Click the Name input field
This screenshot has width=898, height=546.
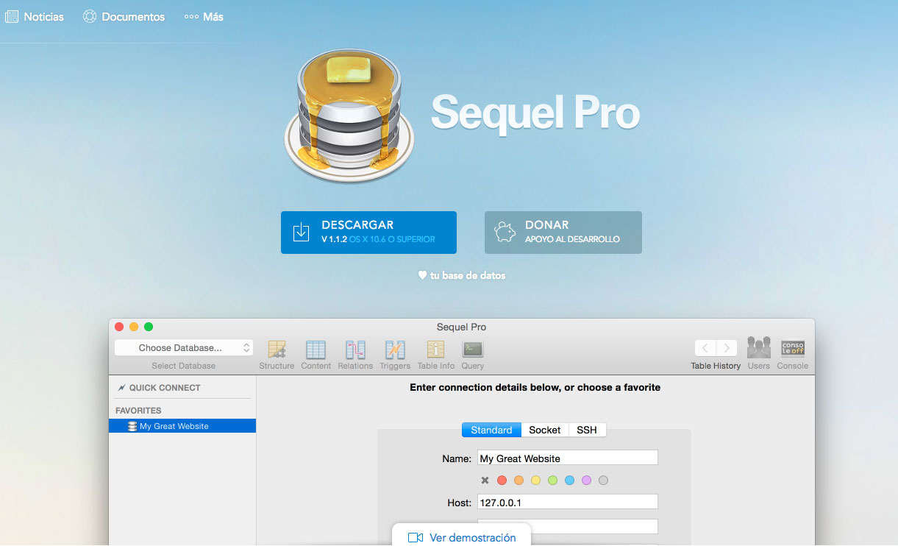567,458
